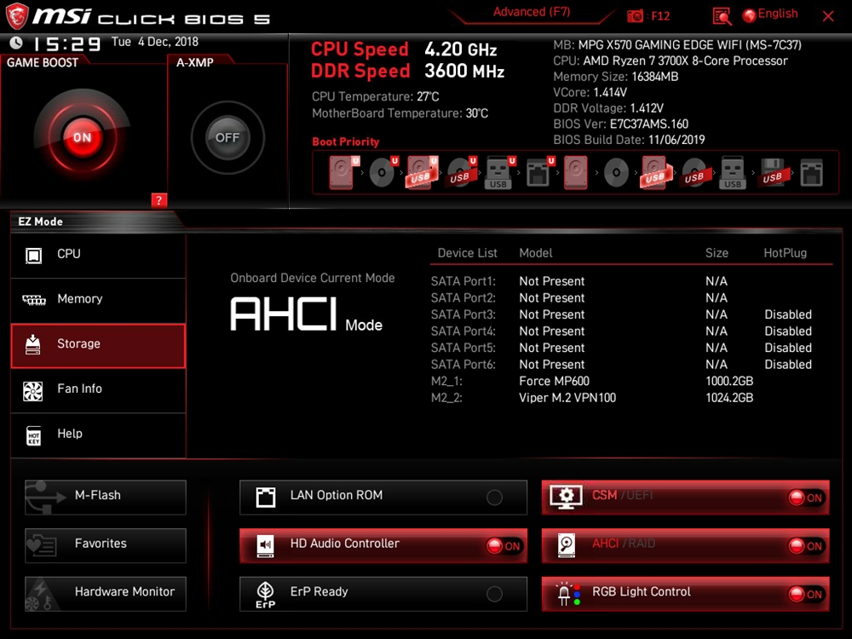Open the Favorites button

[x=106, y=545]
